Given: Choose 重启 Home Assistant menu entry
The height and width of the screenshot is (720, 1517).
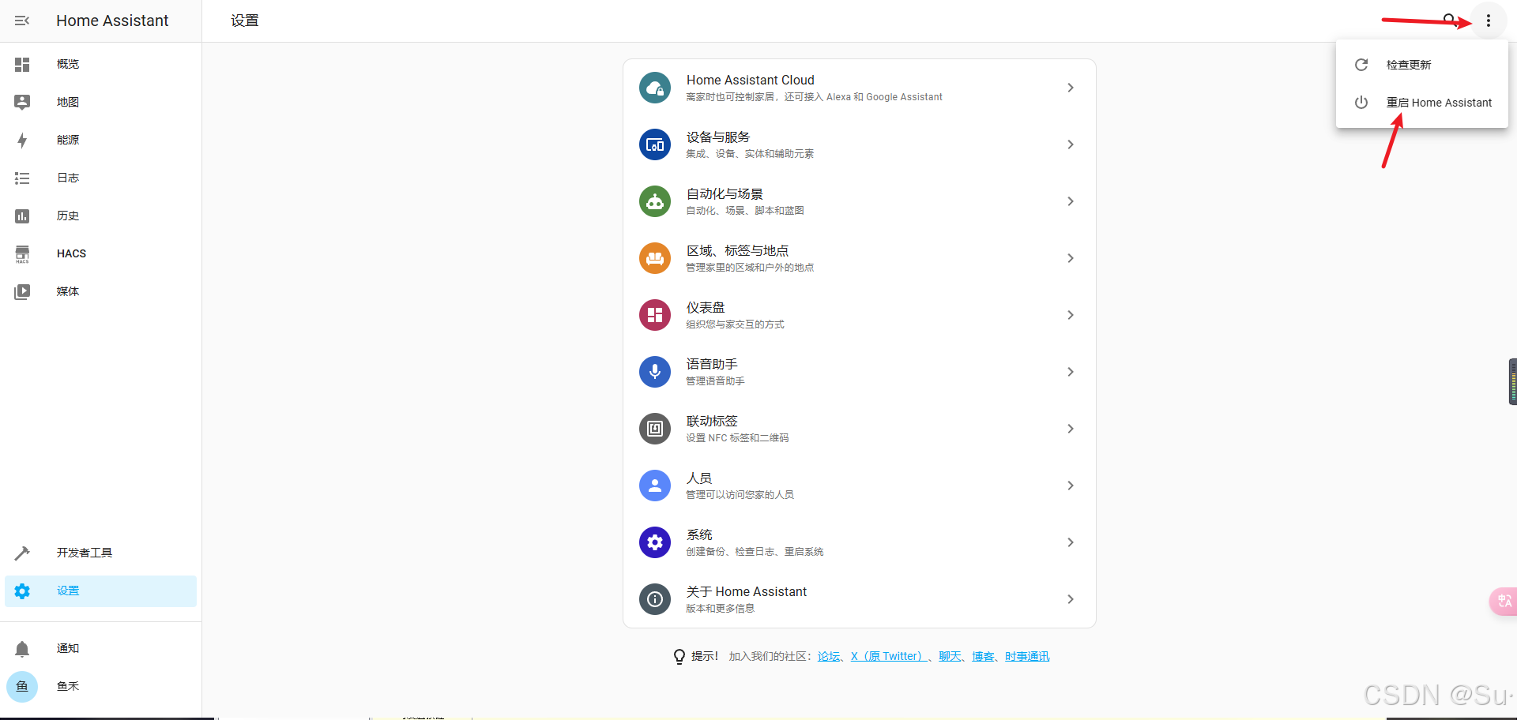Looking at the screenshot, I should pyautogui.click(x=1421, y=103).
